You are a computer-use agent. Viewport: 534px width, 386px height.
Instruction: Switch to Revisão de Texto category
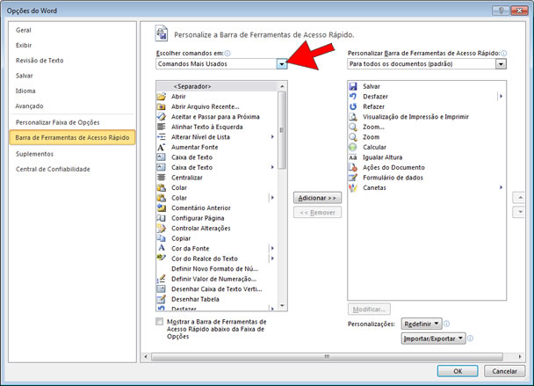[x=40, y=61]
